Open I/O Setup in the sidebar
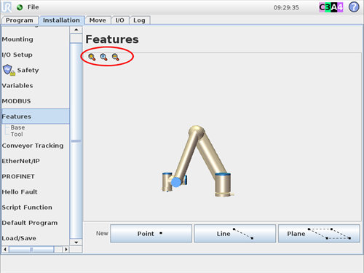The image size is (364, 273). click(17, 55)
